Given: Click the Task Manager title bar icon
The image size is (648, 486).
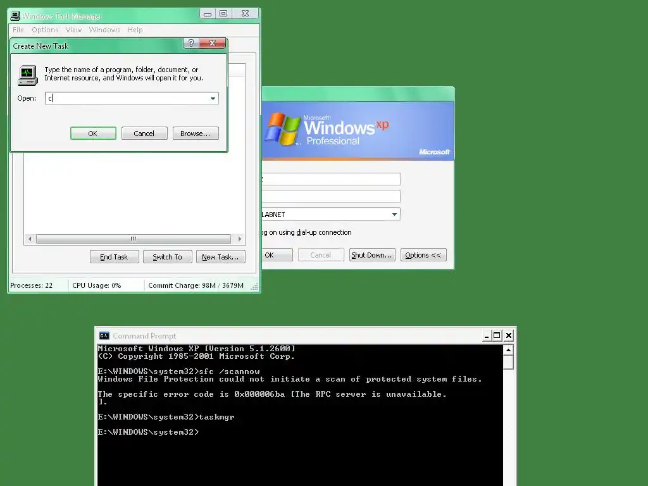Looking at the screenshot, I should tap(15, 16).
